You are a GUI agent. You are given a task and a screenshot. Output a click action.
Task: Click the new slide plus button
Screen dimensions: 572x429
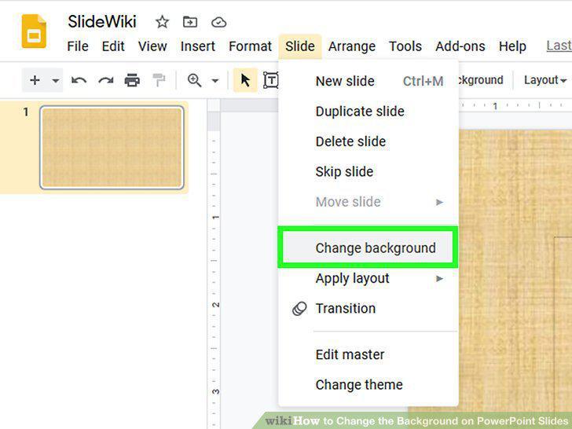[35, 80]
